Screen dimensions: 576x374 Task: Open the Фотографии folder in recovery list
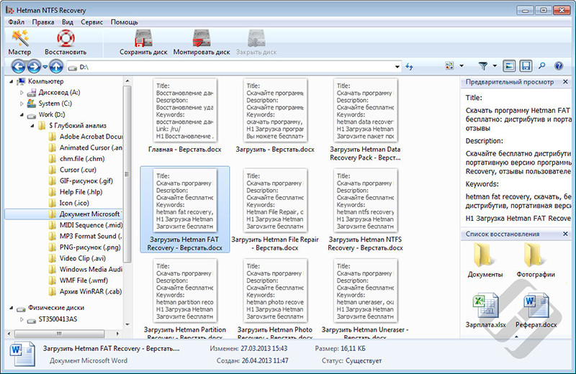(x=536, y=260)
